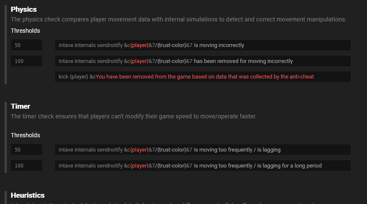Edit the 'moving too frequently / is lagging' command
Screen dimensions: 367x204
202,150
